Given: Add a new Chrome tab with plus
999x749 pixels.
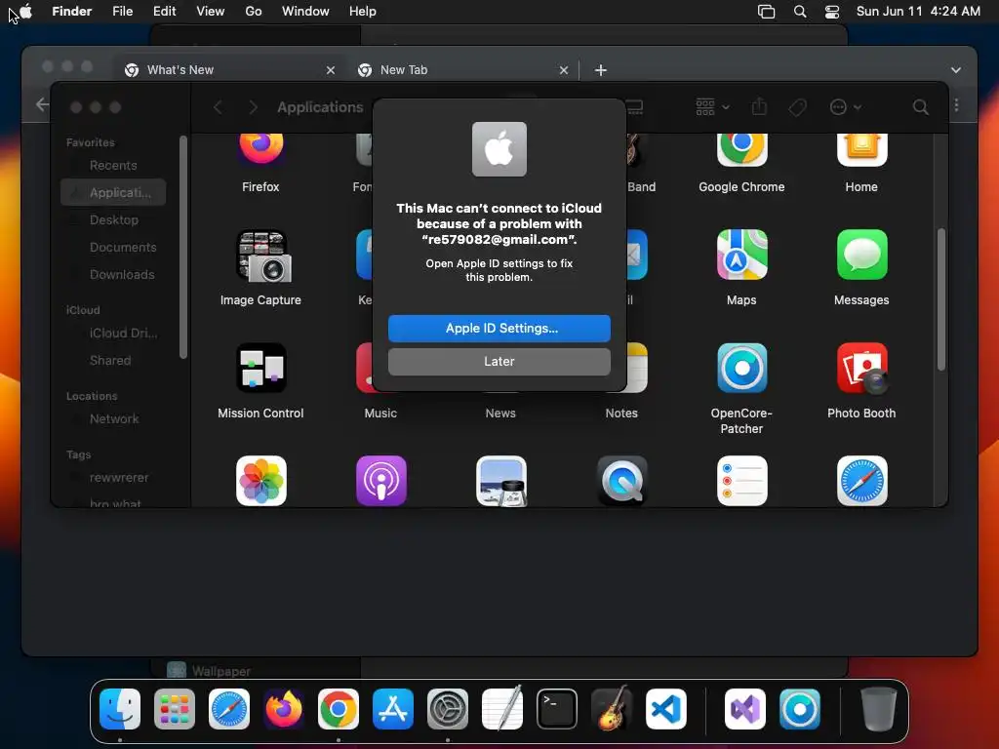Looking at the screenshot, I should (600, 70).
